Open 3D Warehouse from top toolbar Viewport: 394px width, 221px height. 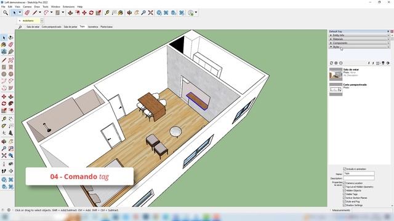[x=159, y=12]
